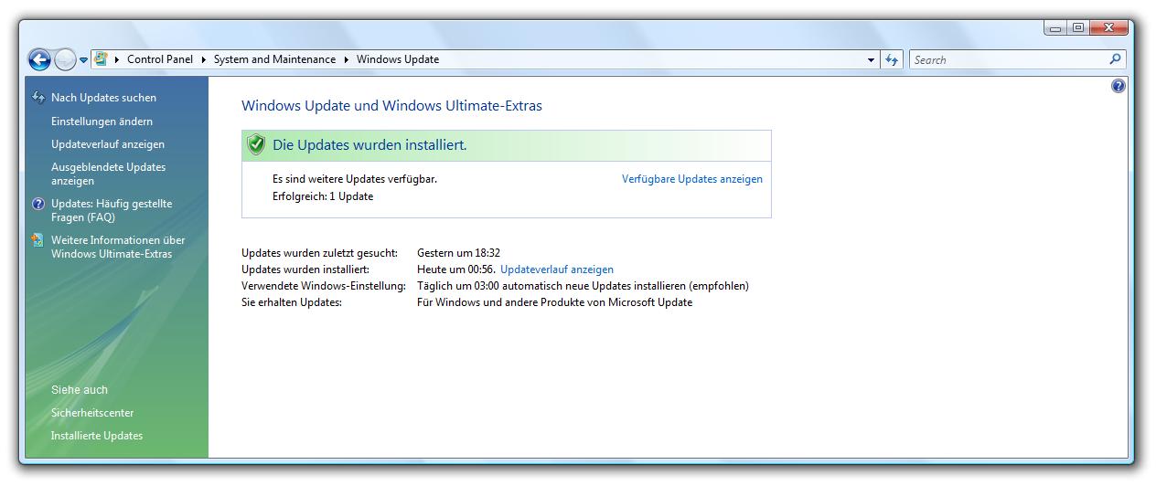Image resolution: width=1167 pixels, height=486 pixels.
Task: Click the Control Panel icon in address bar
Action: pos(101,59)
